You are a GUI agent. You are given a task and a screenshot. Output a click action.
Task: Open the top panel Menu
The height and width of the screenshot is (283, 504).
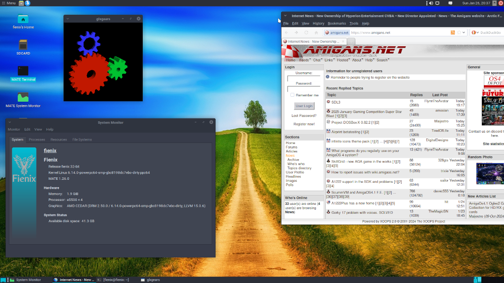pos(9,3)
